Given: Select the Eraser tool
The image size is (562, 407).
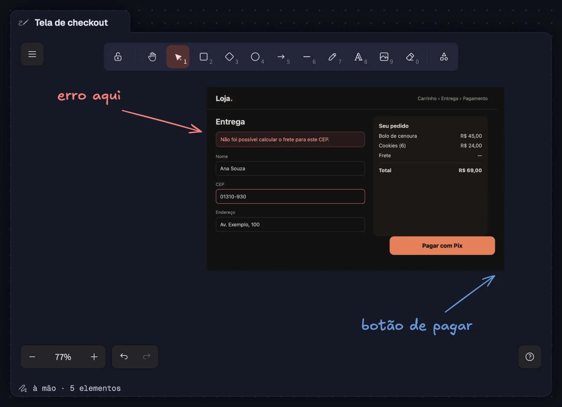Looking at the screenshot, I should [410, 57].
